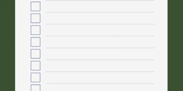
Task: Click the white page margin left of the checkboxes
Action: pos(23,45)
